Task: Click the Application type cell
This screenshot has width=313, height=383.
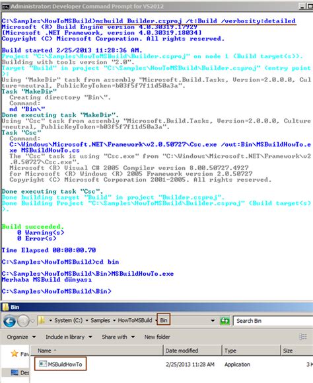Action: point(237,364)
